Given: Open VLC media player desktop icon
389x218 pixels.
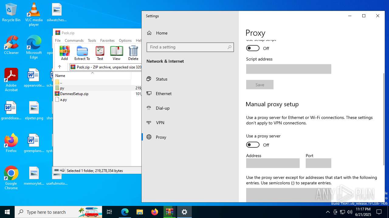Looking at the screenshot, I should [34, 15].
